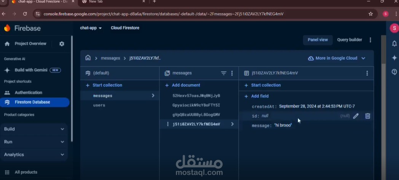399x180 pixels.
Task: Open a new browser tab with plus
Action: (x=154, y=2)
